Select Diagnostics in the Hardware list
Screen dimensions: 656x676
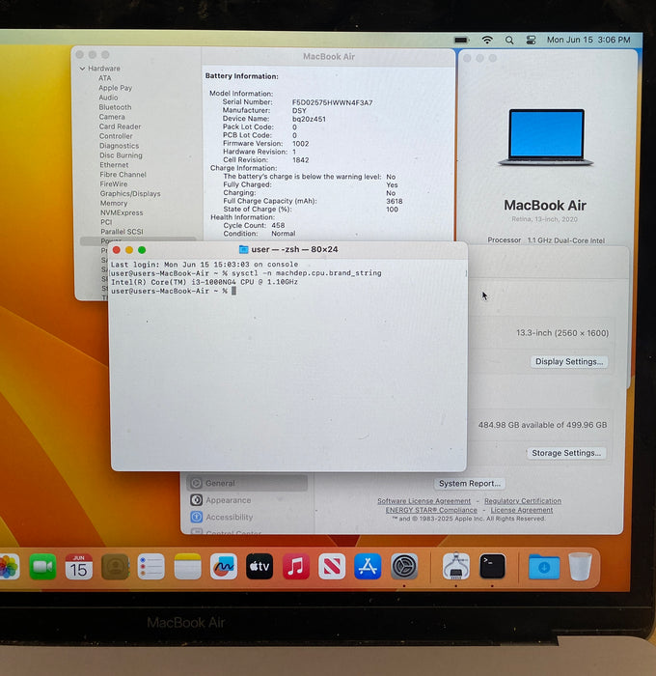coord(119,146)
